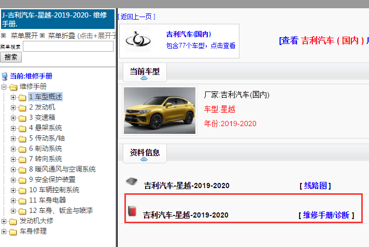This screenshot has width=369, height=247.
Task: Open the 线路图 link
Action: tap(315, 186)
